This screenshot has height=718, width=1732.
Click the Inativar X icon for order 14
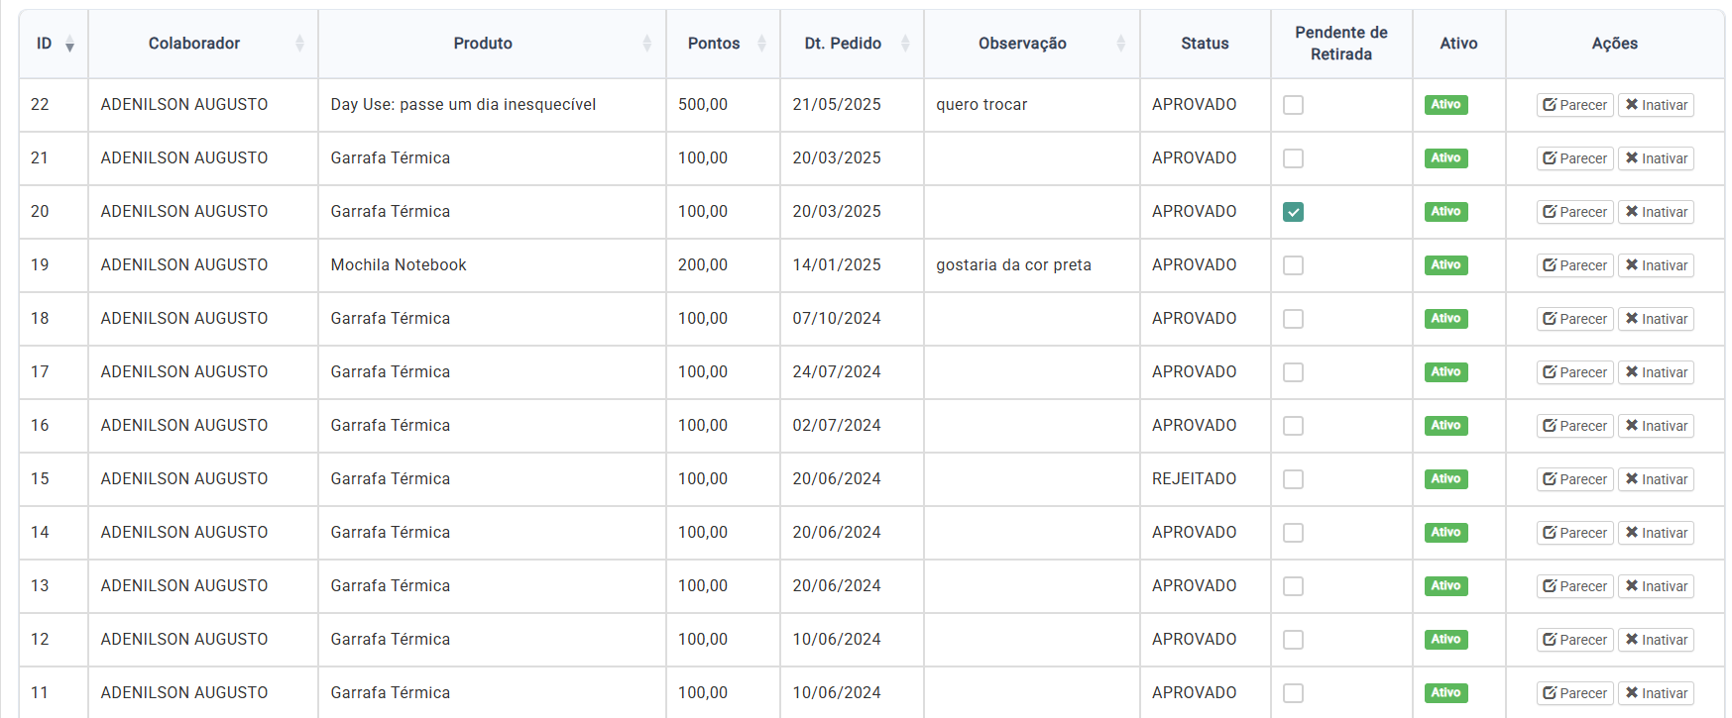pos(1632,533)
